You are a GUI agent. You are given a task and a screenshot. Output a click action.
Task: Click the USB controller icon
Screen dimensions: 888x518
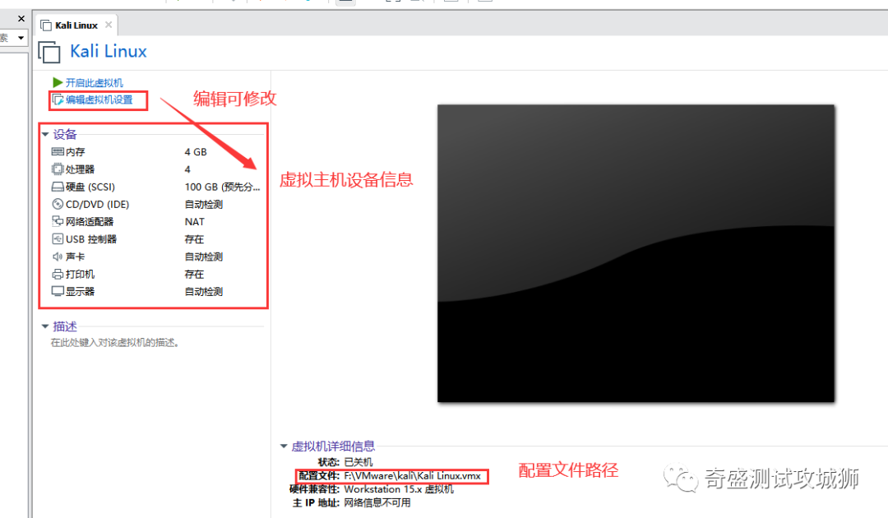coord(58,239)
